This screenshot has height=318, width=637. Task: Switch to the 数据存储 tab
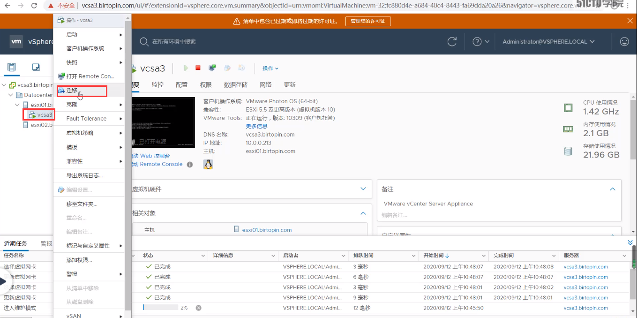236,85
